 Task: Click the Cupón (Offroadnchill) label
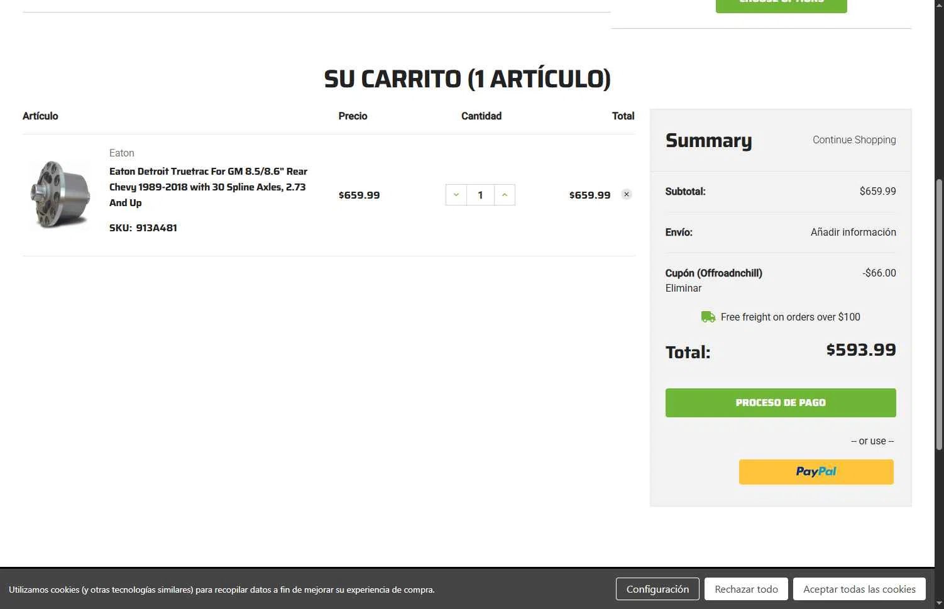(714, 273)
